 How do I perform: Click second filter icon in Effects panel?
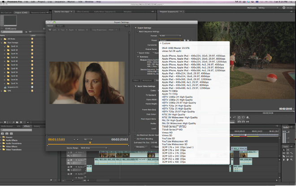click(7, 134)
